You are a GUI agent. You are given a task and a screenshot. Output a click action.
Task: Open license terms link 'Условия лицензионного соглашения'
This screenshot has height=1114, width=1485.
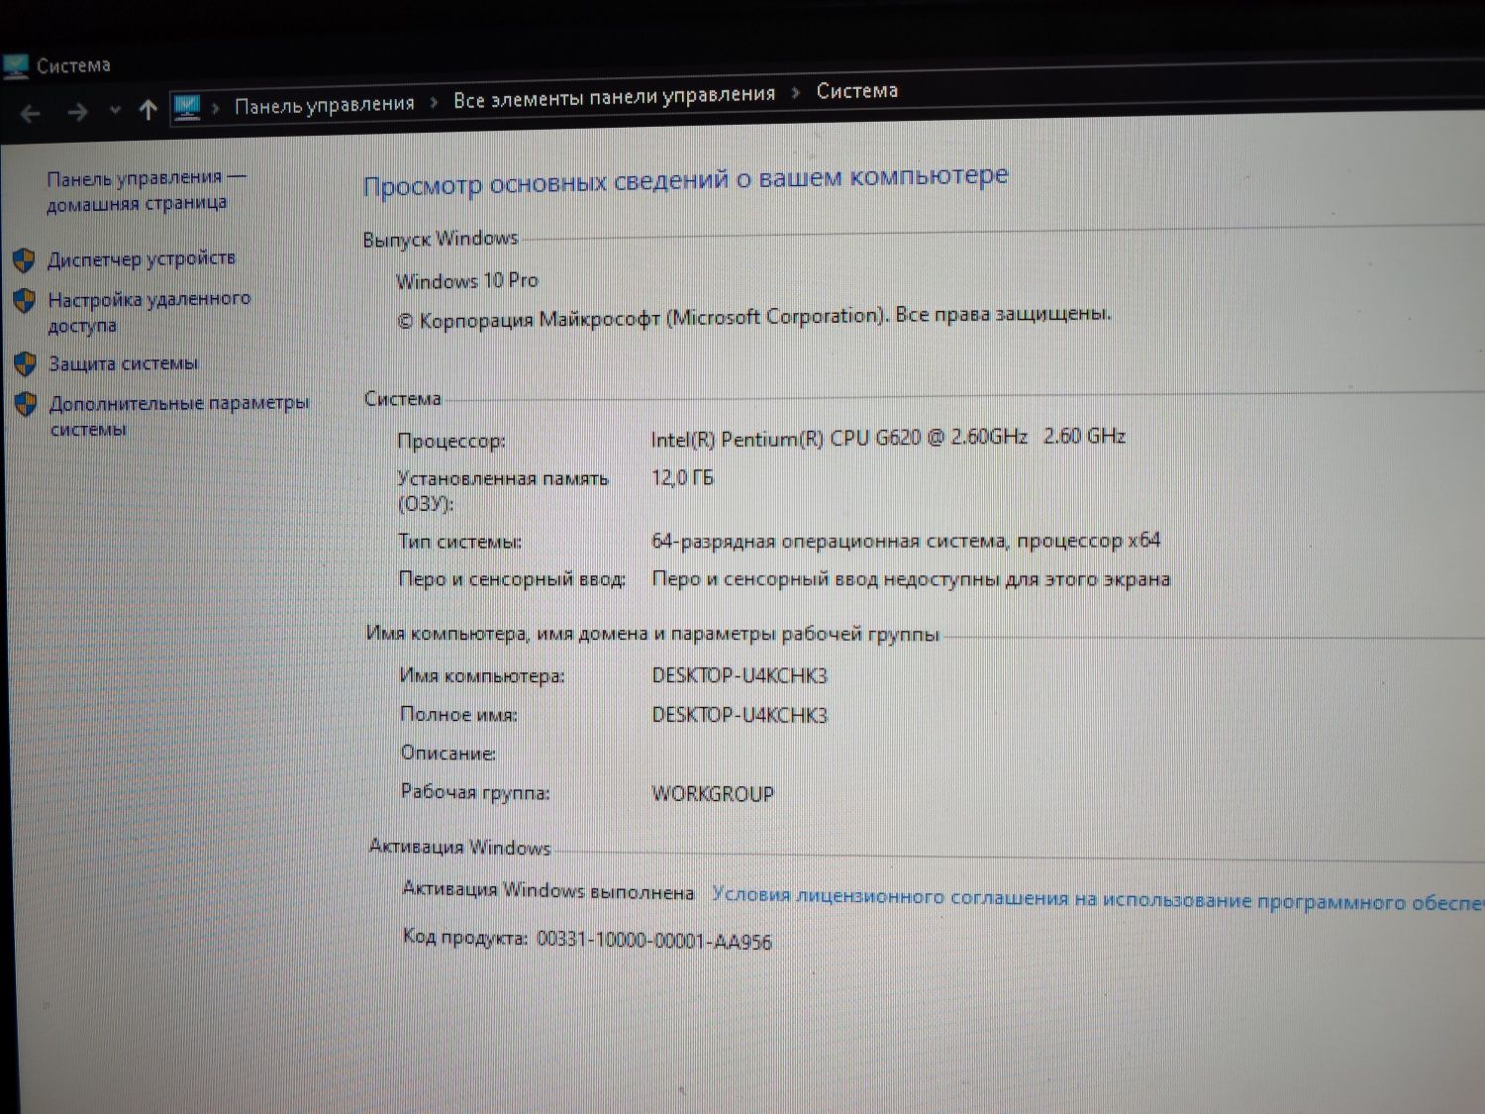click(1097, 899)
